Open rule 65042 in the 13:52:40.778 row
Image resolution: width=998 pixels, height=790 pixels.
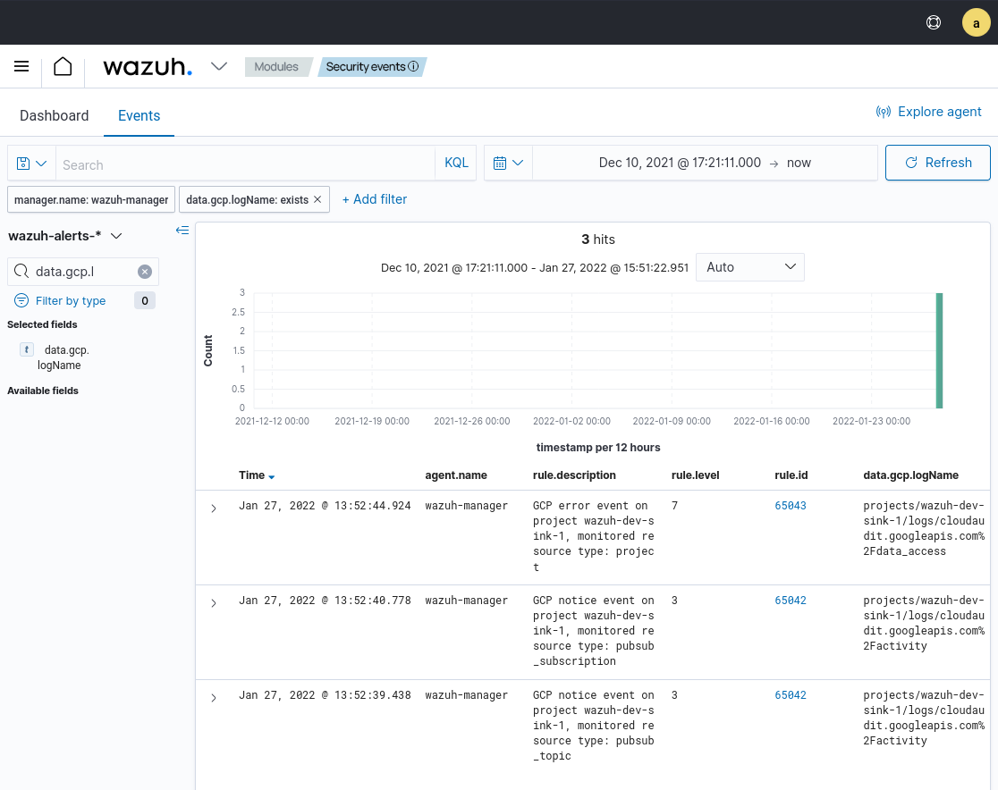coord(791,601)
